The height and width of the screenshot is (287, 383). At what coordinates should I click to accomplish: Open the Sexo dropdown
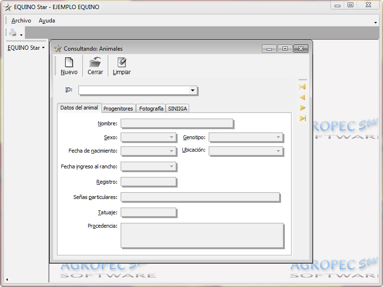(172, 137)
